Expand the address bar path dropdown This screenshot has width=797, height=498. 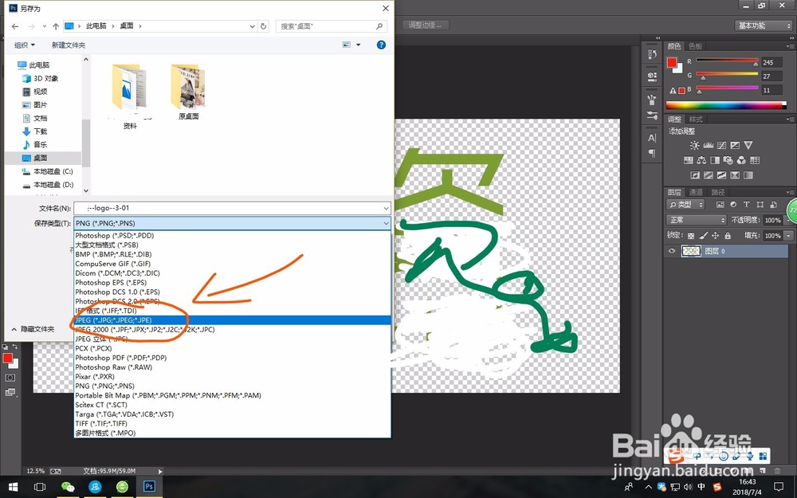[x=252, y=26]
